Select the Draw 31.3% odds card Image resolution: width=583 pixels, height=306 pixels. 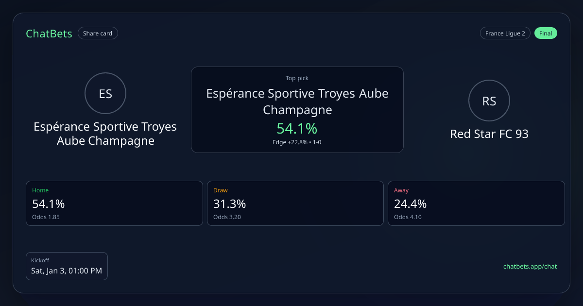(x=295, y=203)
